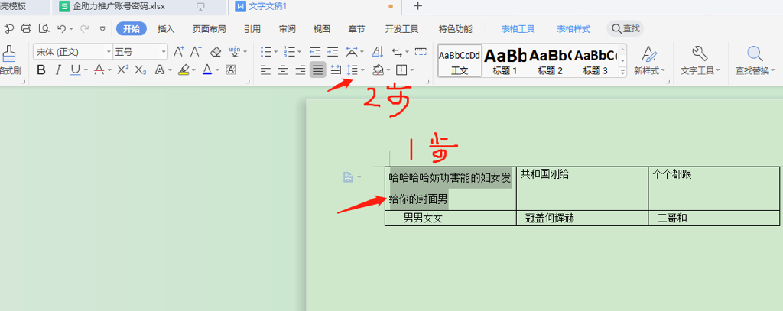Image resolution: width=783 pixels, height=311 pixels.
Task: Click the Undo arrow icon
Action: coord(61,28)
